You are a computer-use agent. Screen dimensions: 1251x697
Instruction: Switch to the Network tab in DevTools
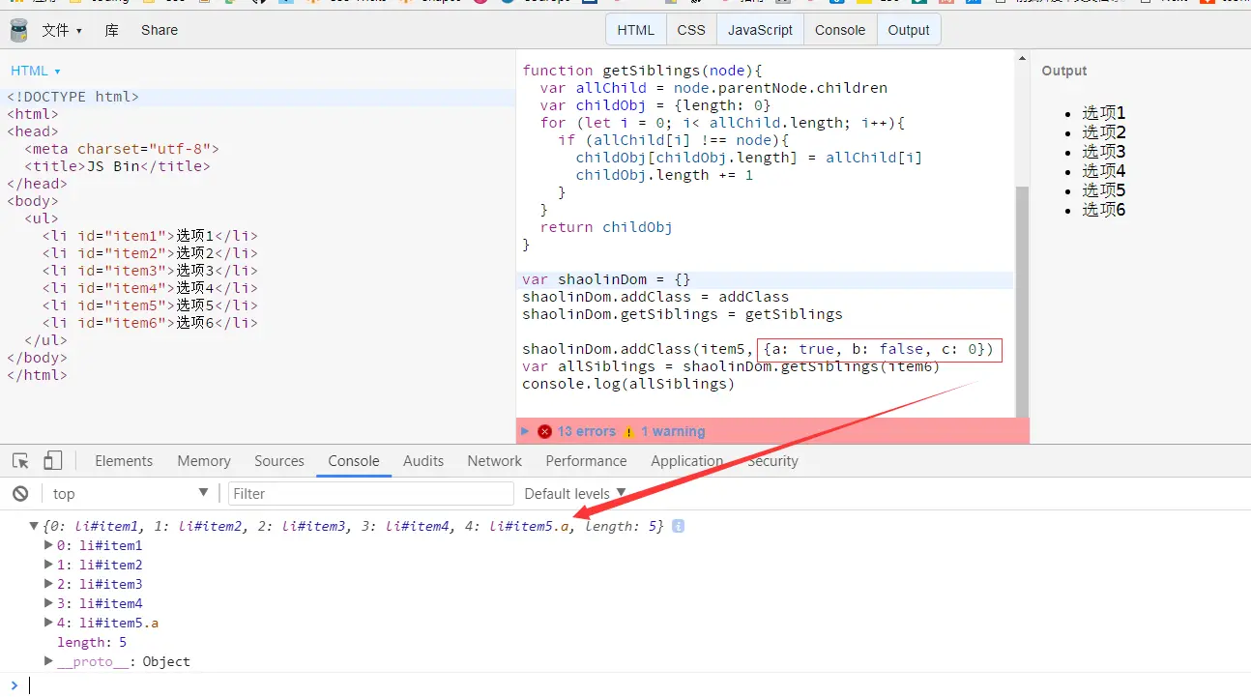click(x=495, y=461)
